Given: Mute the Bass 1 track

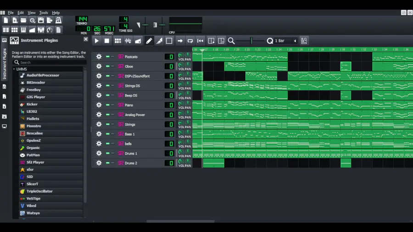Looking at the screenshot, I should pyautogui.click(x=108, y=134).
